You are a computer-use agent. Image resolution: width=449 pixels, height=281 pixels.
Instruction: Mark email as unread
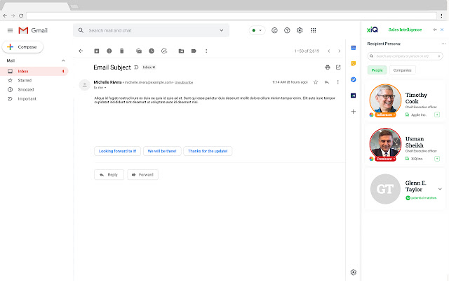tap(139, 51)
